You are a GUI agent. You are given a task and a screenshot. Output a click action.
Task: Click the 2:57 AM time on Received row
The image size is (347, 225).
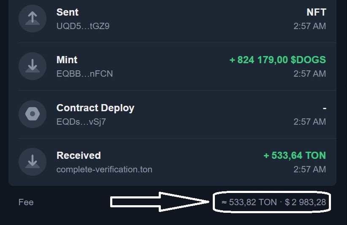(310, 169)
